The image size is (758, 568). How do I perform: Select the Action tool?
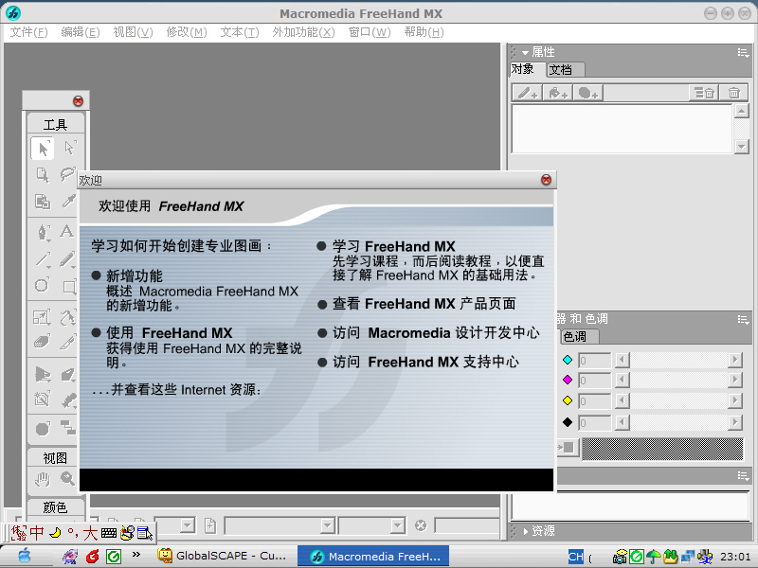click(x=43, y=429)
